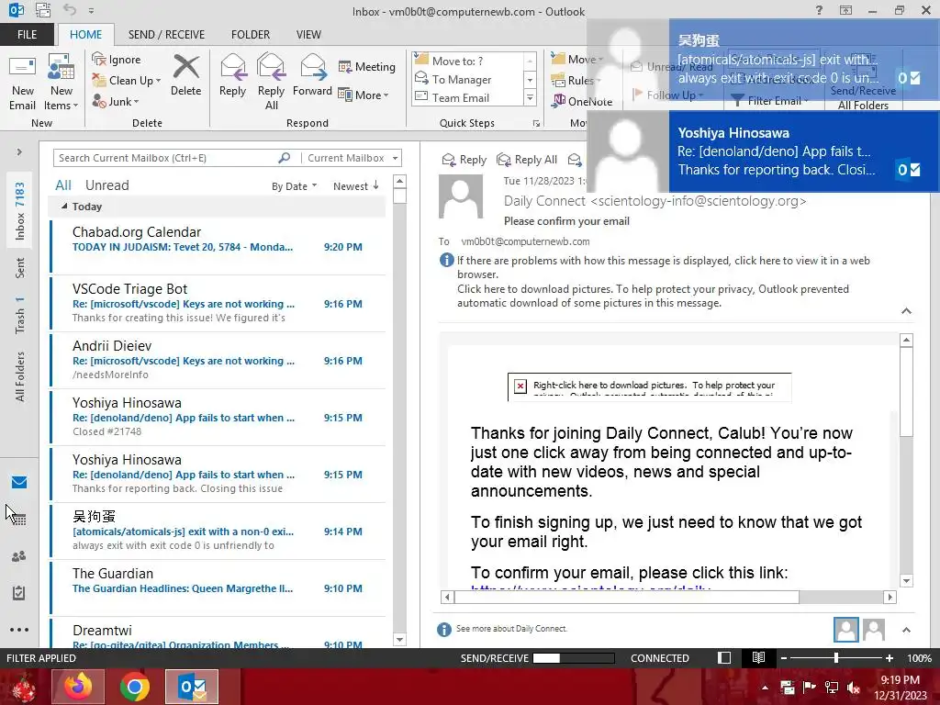Open the Chabad.org Calendar email
This screenshot has height=705, width=940.
point(218,246)
